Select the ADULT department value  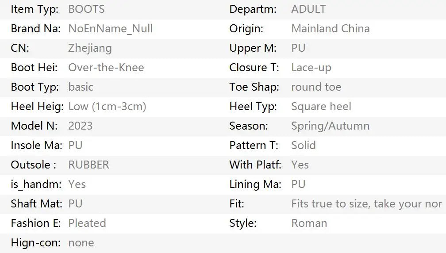coord(309,9)
